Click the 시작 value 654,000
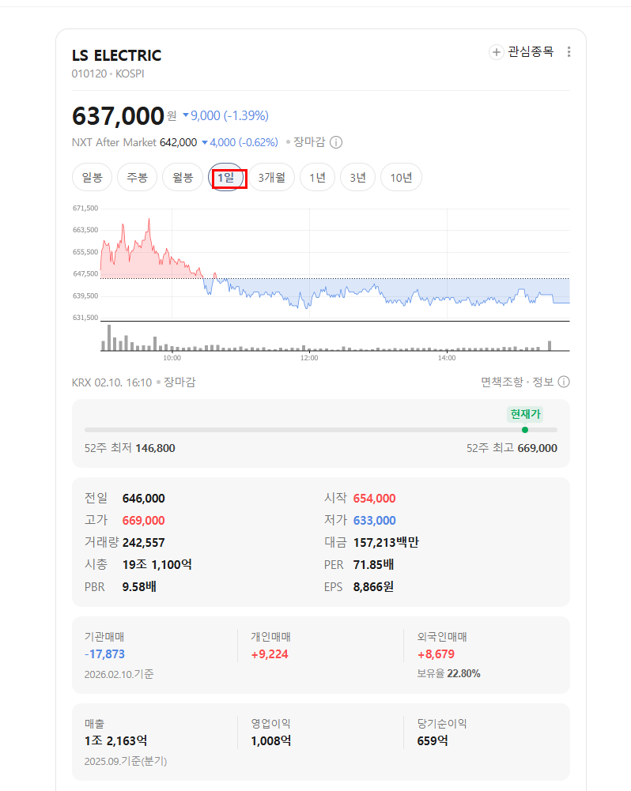This screenshot has height=791, width=631. 374,499
